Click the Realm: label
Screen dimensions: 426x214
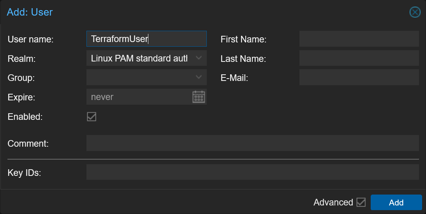coord(21,58)
